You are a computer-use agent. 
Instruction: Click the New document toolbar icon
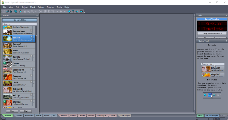pos(4,11)
